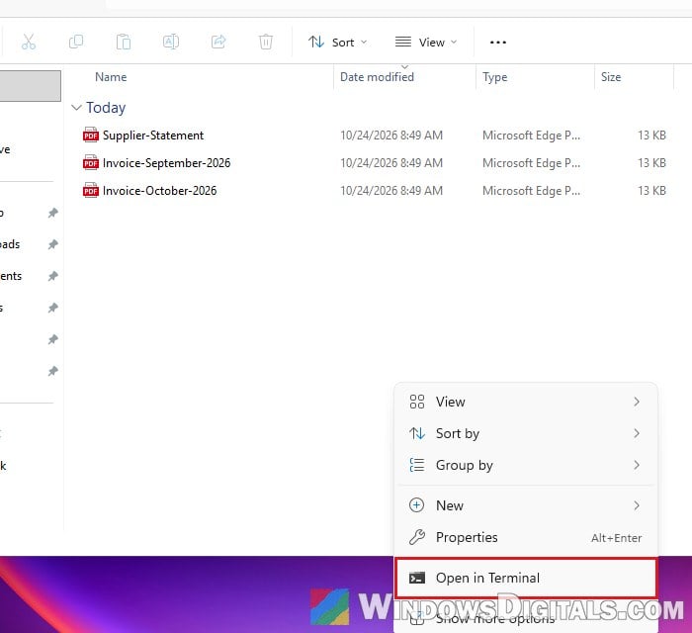Click the Properties wrench icon

[416, 537]
